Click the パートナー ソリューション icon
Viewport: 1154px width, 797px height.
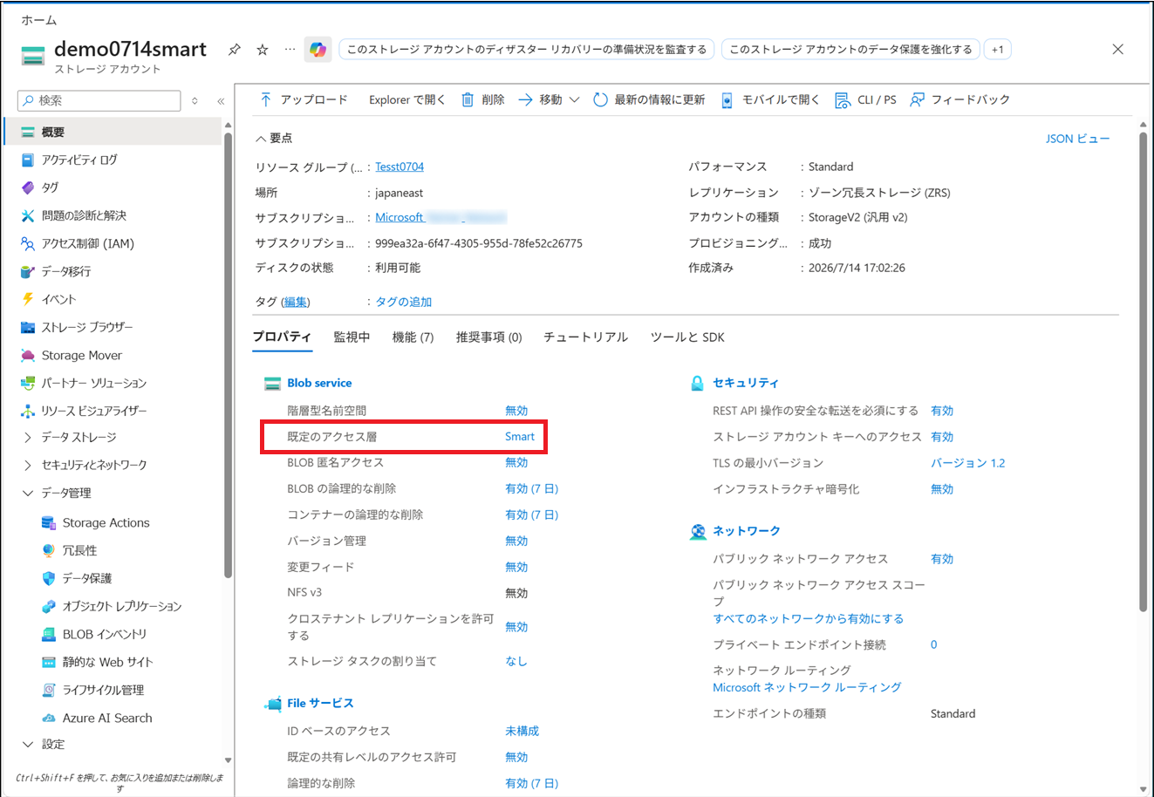pyautogui.click(x=28, y=383)
